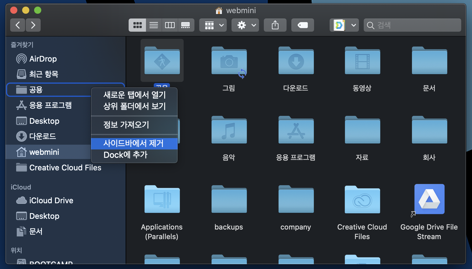The image size is (472, 269).
Task: Go forward with the right chevron button
Action: [x=33, y=25]
